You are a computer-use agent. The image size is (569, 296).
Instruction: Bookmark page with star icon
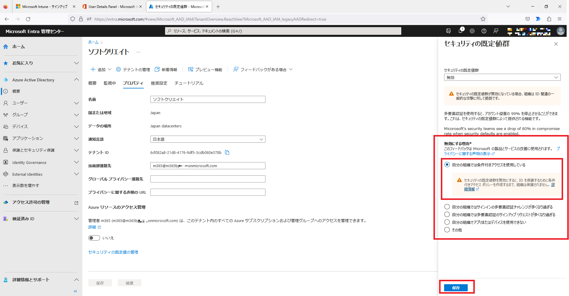(483, 19)
